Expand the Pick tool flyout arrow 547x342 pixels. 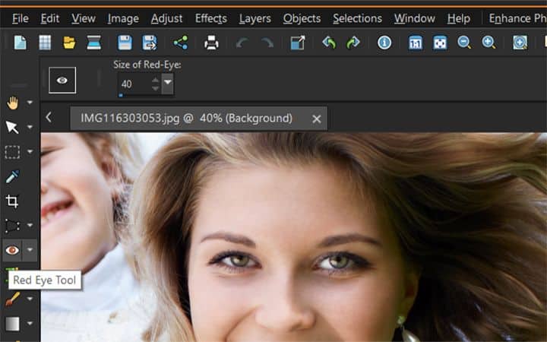(x=30, y=127)
